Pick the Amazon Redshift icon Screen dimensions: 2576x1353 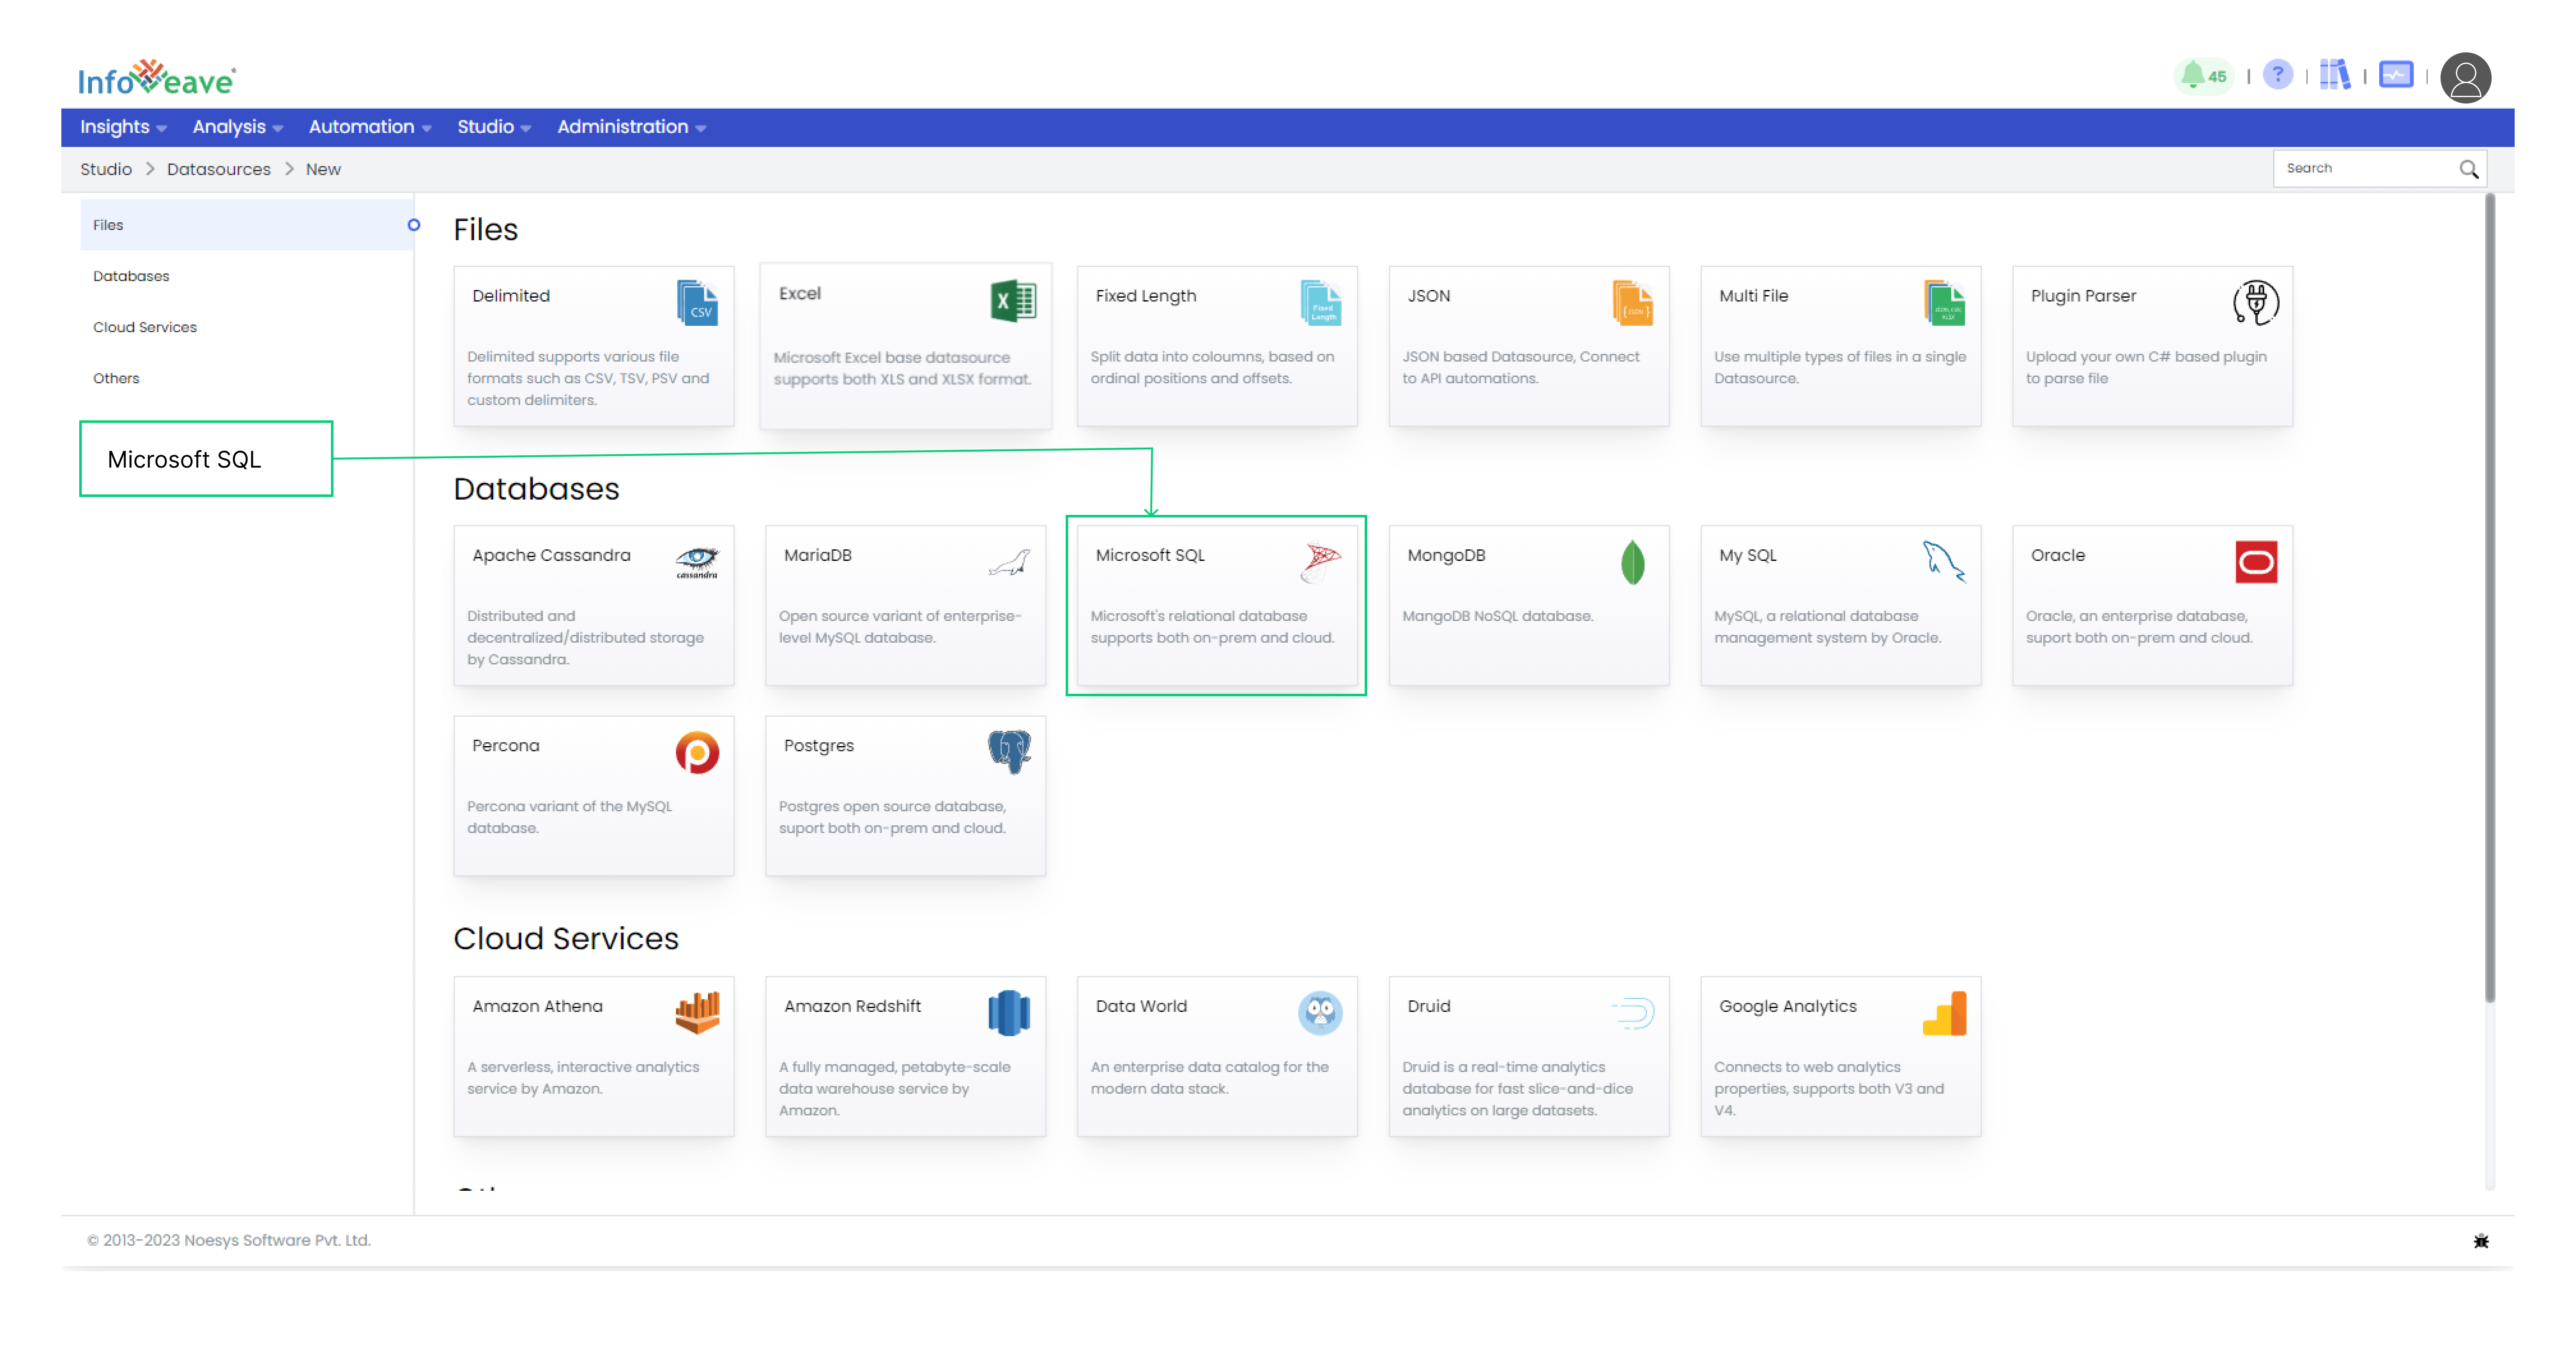point(1009,1013)
